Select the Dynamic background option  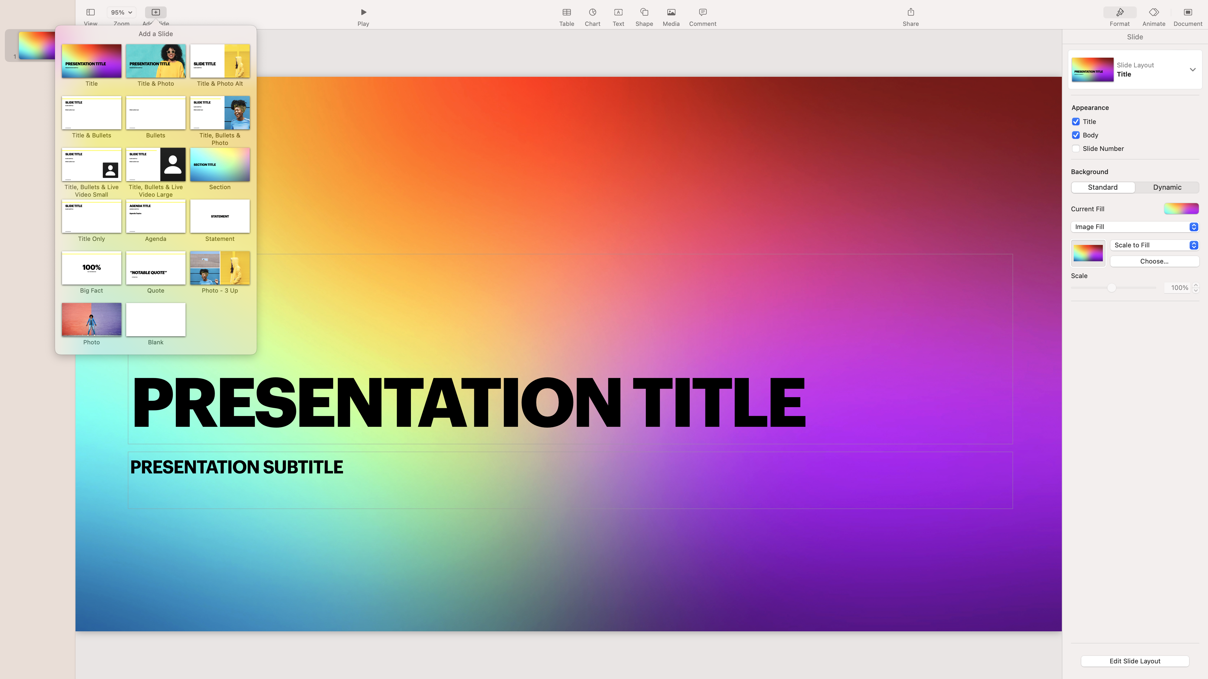click(x=1167, y=188)
